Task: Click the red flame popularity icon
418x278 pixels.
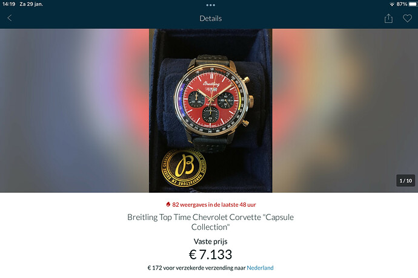Action: coord(168,204)
